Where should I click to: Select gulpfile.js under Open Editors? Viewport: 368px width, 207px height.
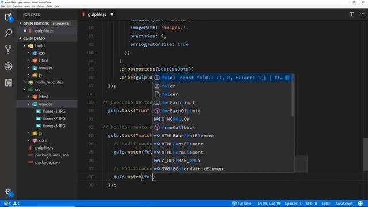pos(47,31)
